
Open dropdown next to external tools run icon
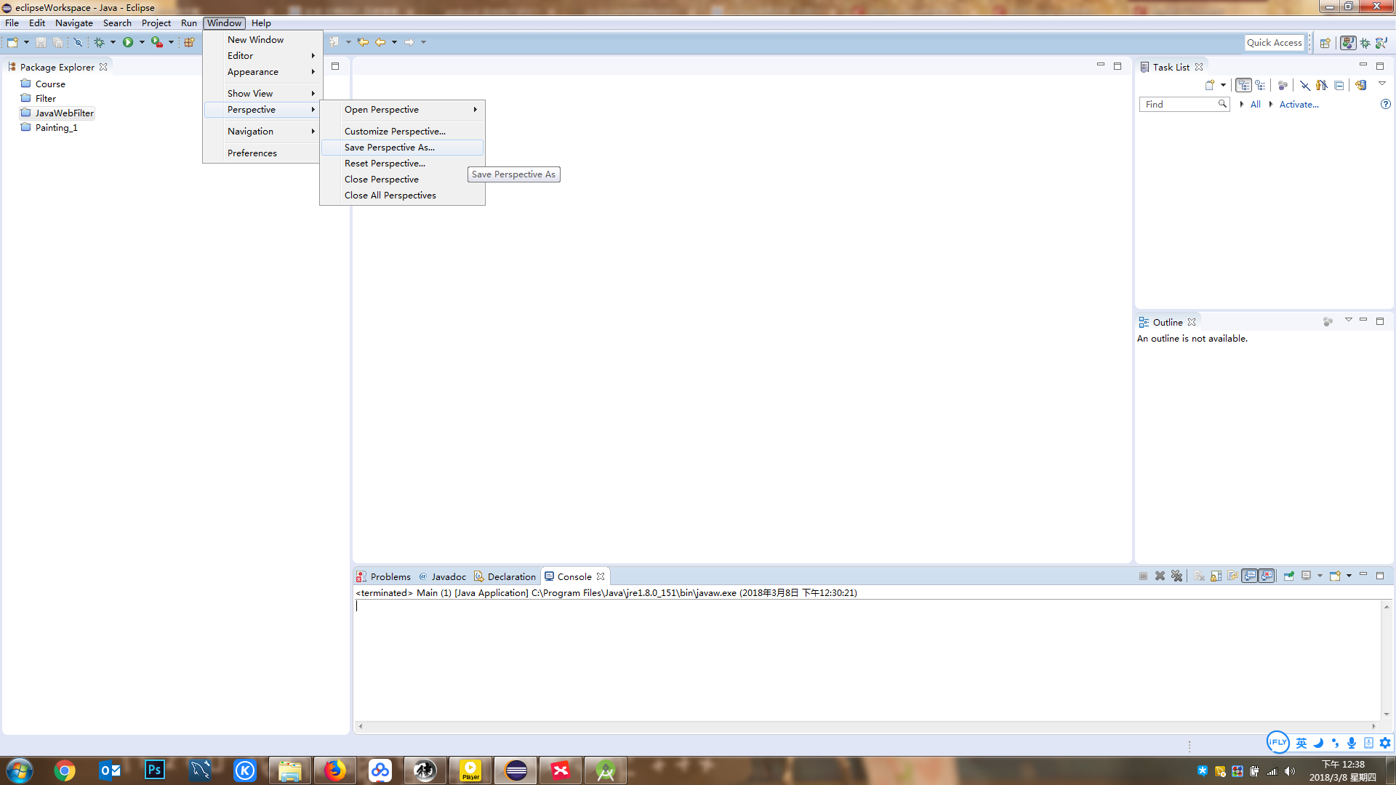[x=171, y=42]
